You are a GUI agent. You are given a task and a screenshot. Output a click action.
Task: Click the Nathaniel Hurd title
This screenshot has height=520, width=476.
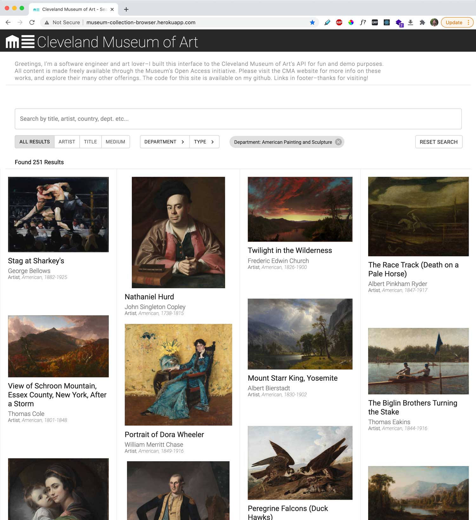tap(149, 297)
